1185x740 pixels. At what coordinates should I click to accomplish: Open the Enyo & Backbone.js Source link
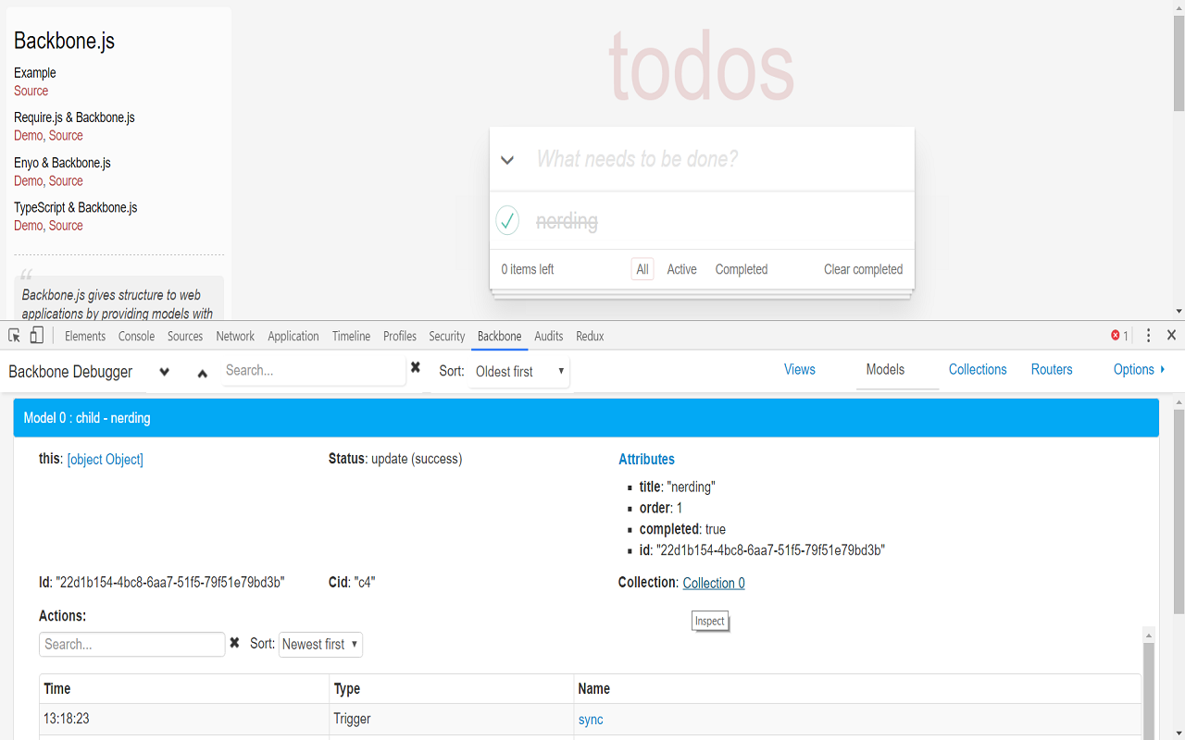pyautogui.click(x=66, y=180)
